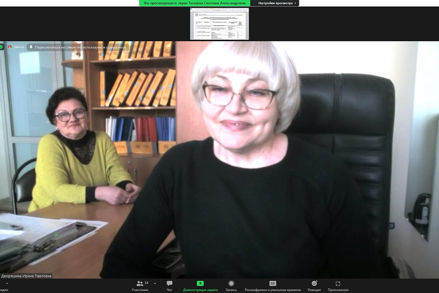
Task: Open the View Options dropdown at the top
Action: (x=277, y=3)
